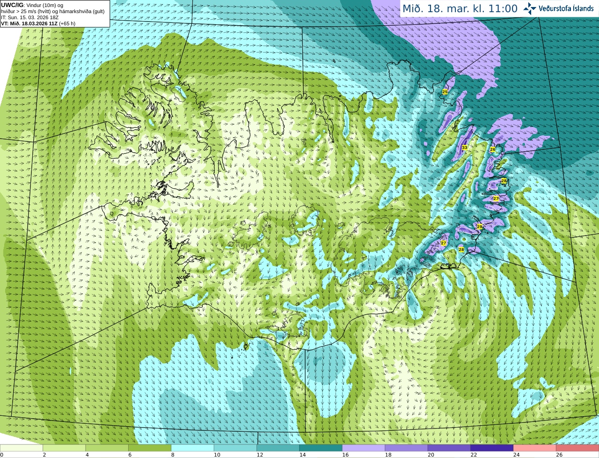Screen dimensions: 599x458
Task: Select the date header Mið. 18. mar. kl. 11:00
Action: (x=460, y=9)
